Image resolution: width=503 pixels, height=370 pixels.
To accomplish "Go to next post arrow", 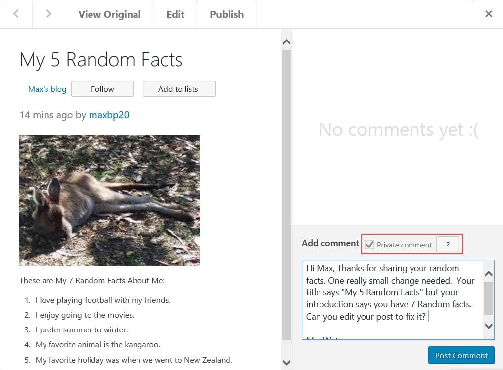I will [48, 14].
